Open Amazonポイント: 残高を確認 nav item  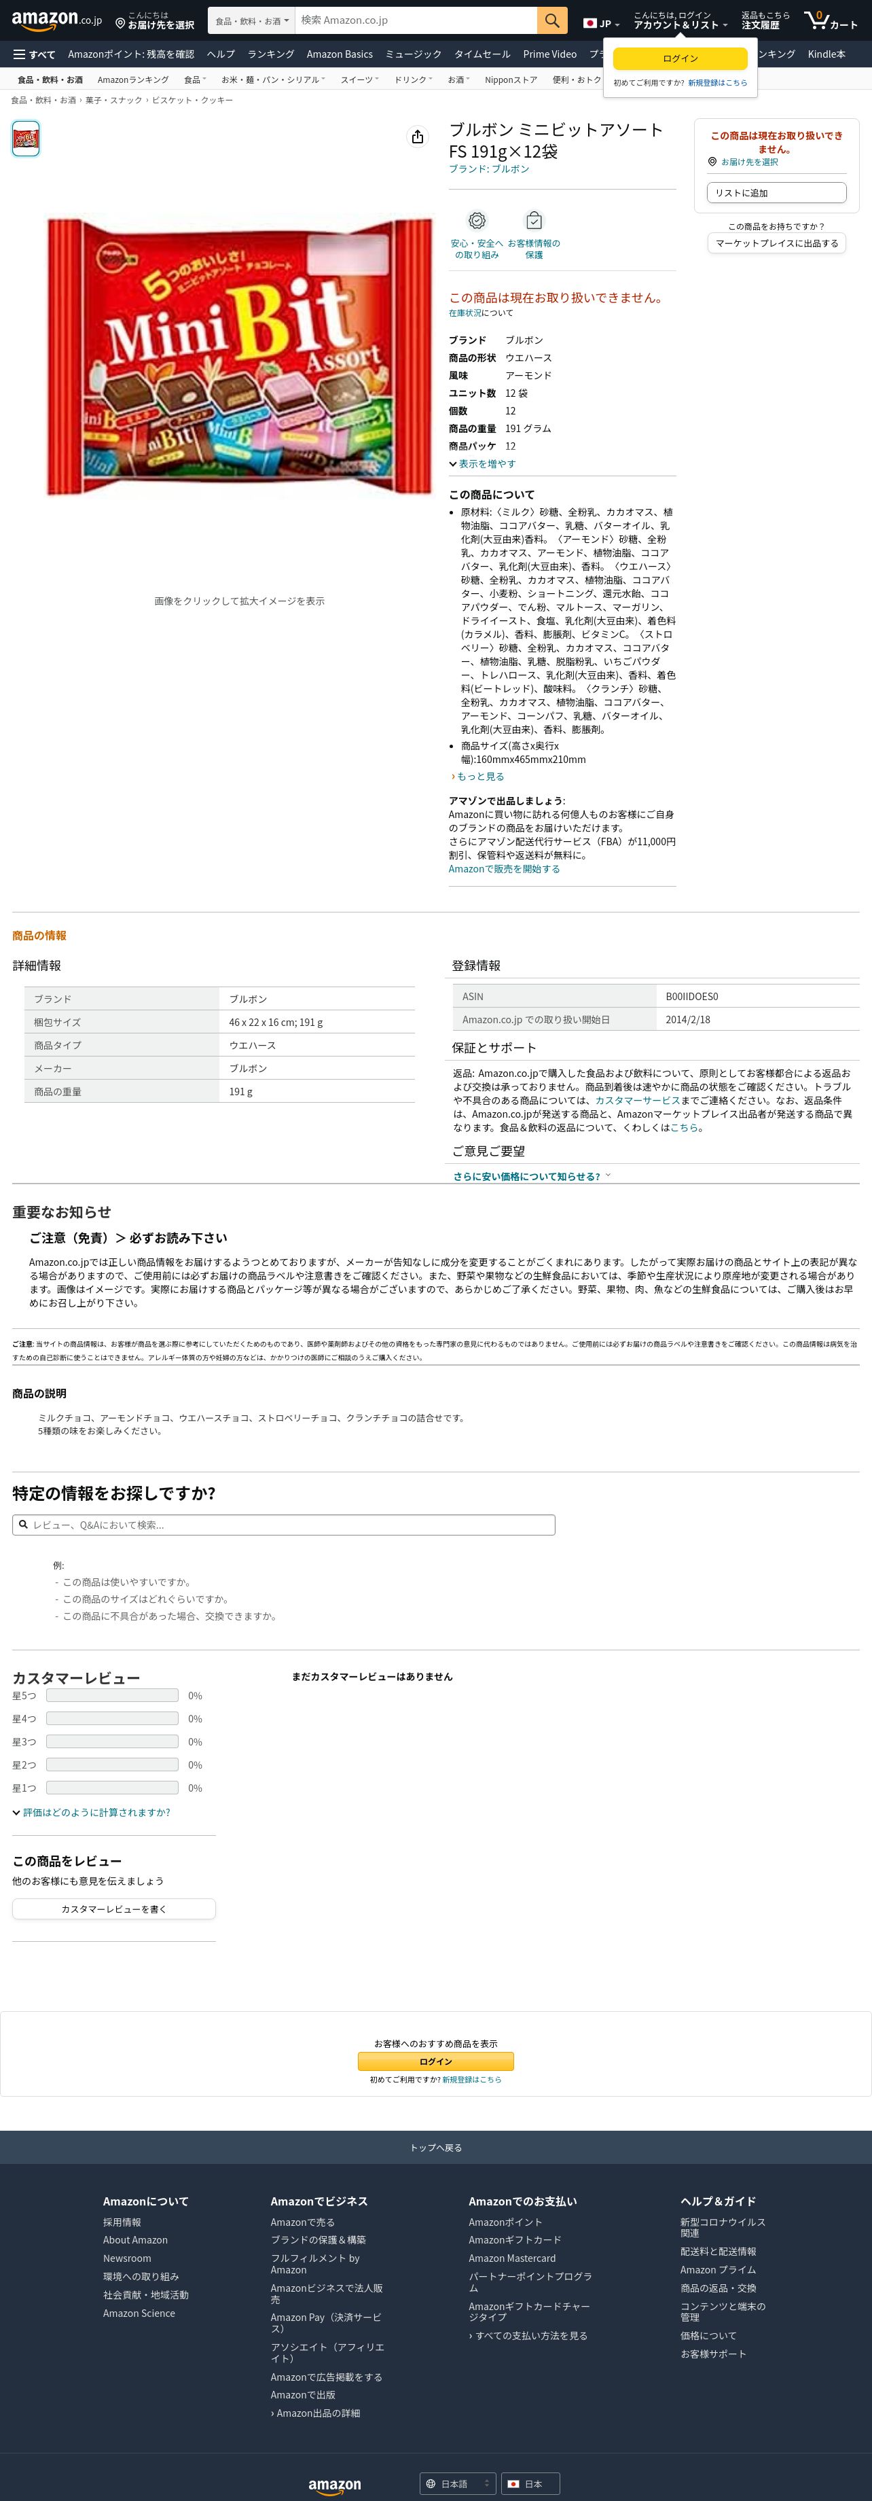131,54
